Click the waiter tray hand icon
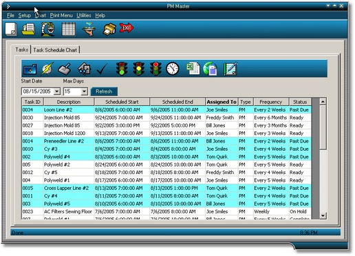Viewport: 355px width, 256px height. (89, 29)
